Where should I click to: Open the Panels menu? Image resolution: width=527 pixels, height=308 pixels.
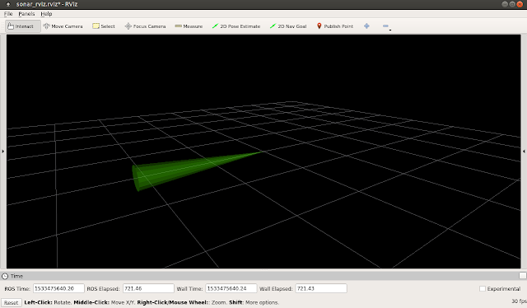[26, 14]
